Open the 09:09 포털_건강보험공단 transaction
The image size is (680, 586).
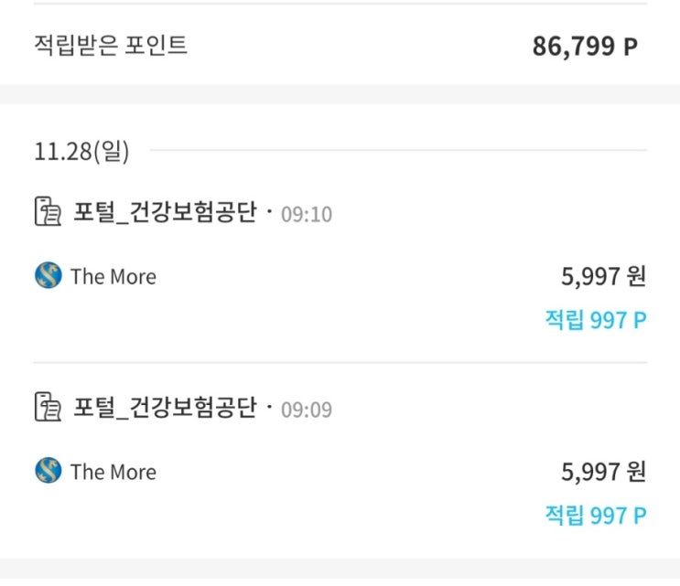[165, 407]
